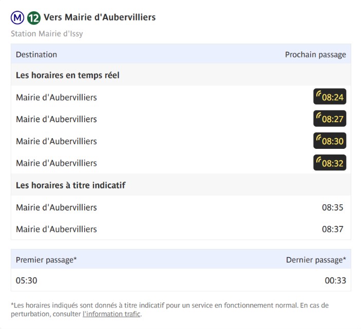This screenshot has height=329, width=361.
Task: Click the 08:32 real-time badge
Action: 330,163
